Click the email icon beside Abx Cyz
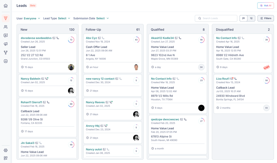The width and height of the screenshot is (277, 163). pyautogui.click(x=100, y=38)
